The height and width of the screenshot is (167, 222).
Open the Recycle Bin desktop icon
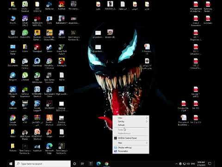13,34
